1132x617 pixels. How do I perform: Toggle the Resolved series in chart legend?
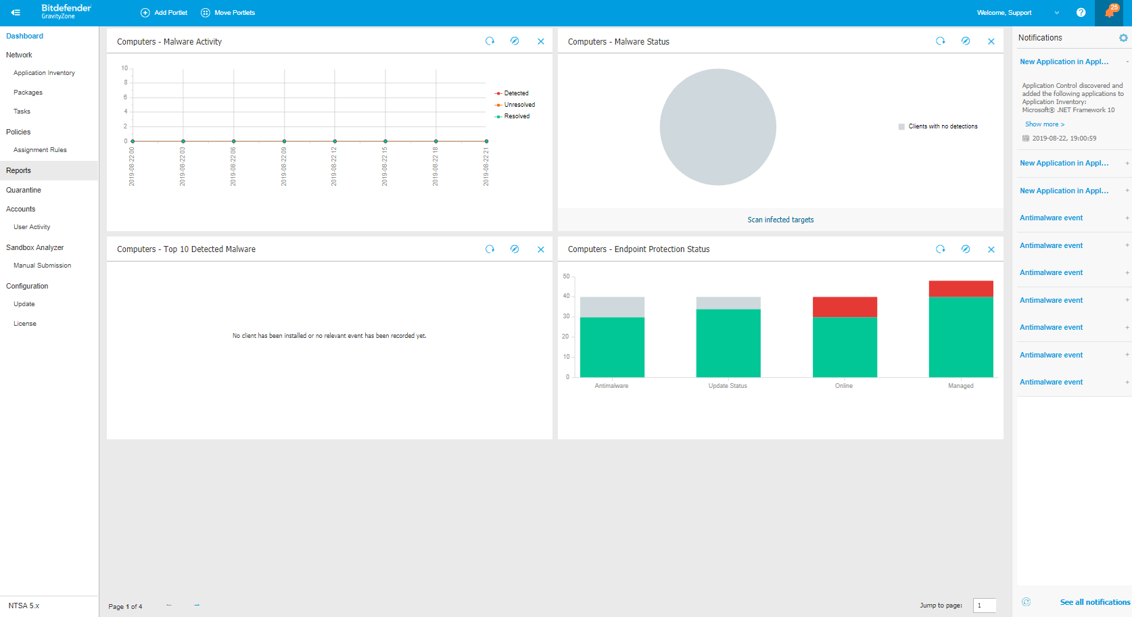click(x=516, y=116)
